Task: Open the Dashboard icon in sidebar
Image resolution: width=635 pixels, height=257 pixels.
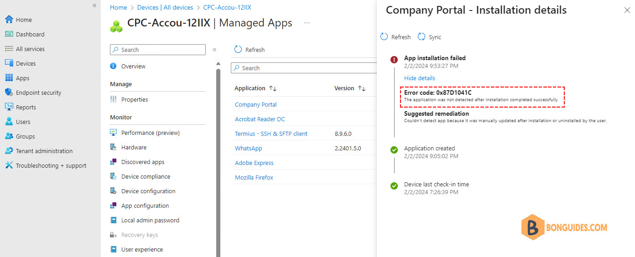Action: pyautogui.click(x=9, y=34)
